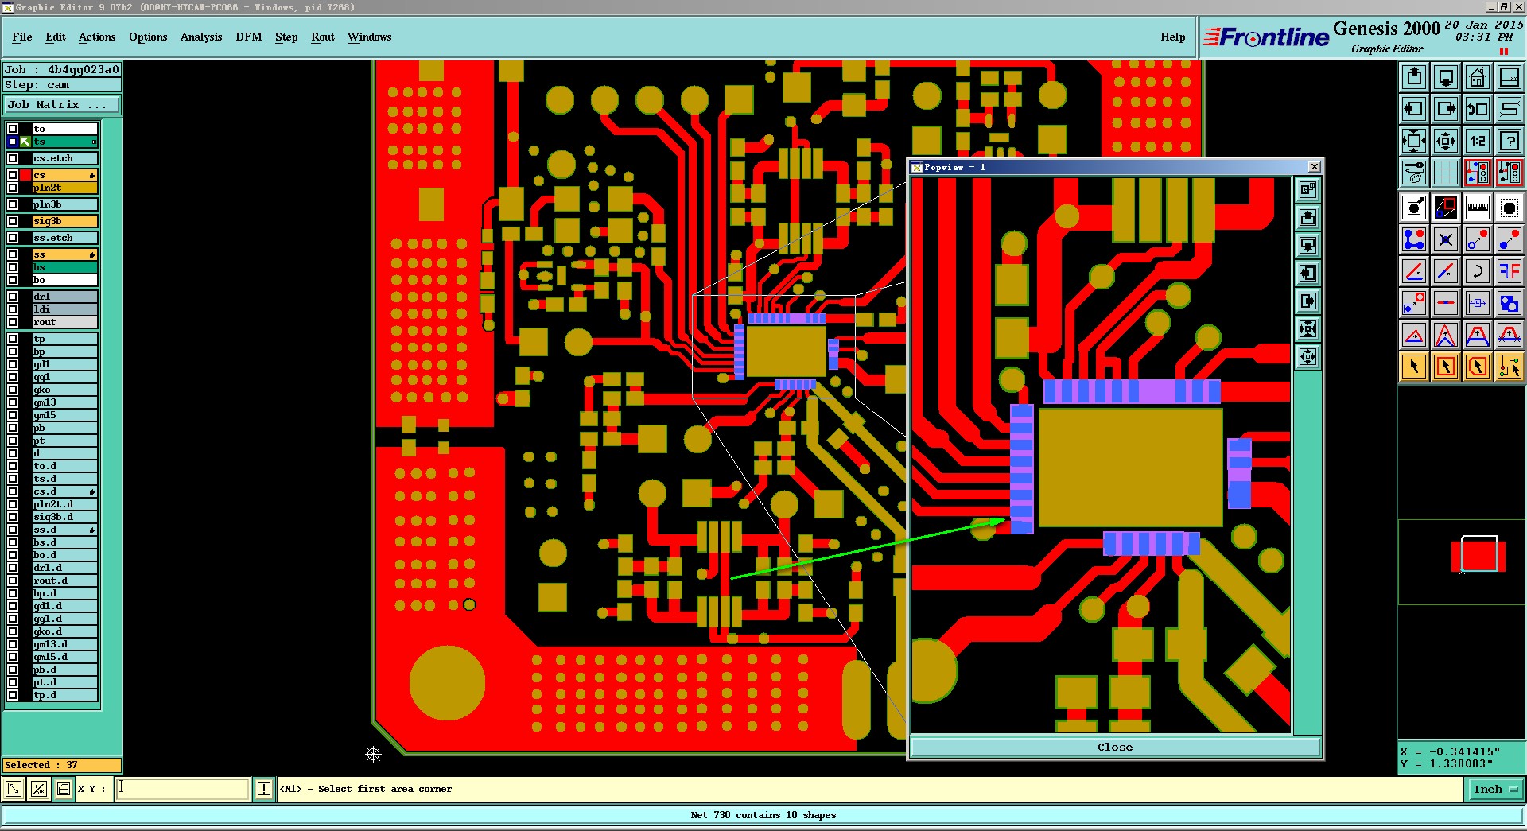Toggle the checkbox for layer 'drl'
This screenshot has height=831, width=1527.
(13, 297)
